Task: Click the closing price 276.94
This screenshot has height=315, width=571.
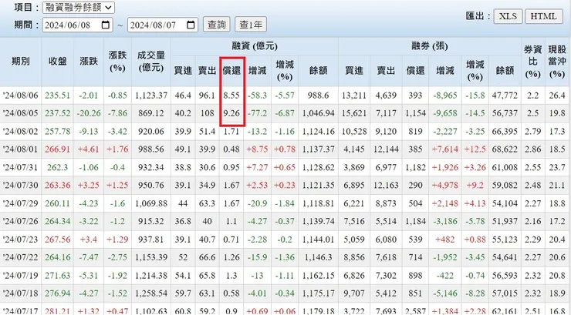Action: [x=57, y=293]
